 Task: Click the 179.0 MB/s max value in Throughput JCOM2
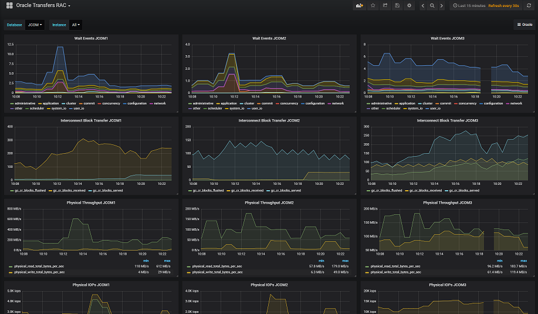[340, 266]
